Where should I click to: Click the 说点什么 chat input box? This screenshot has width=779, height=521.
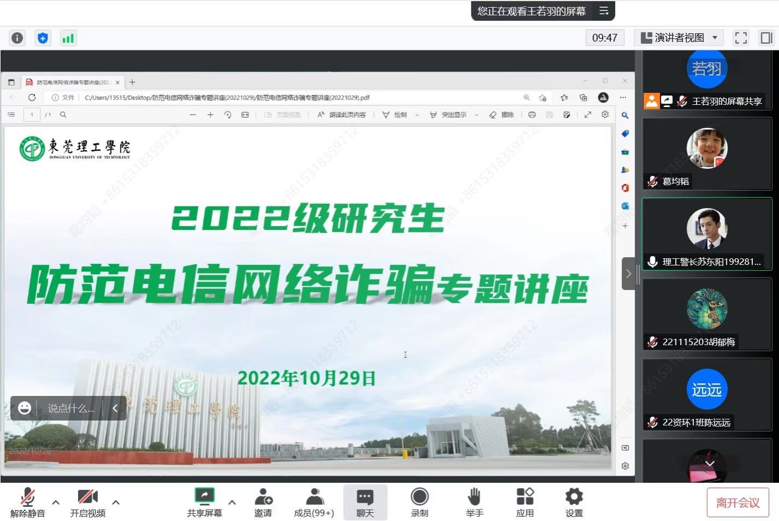70,408
